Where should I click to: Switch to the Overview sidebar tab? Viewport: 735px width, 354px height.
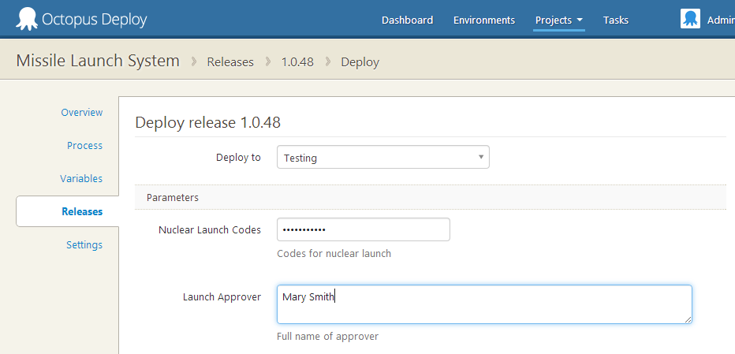(81, 113)
